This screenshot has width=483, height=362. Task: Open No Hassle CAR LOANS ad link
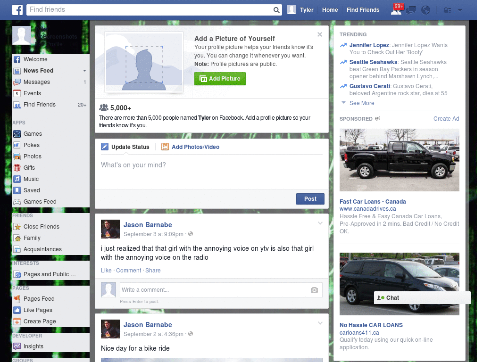[371, 325]
